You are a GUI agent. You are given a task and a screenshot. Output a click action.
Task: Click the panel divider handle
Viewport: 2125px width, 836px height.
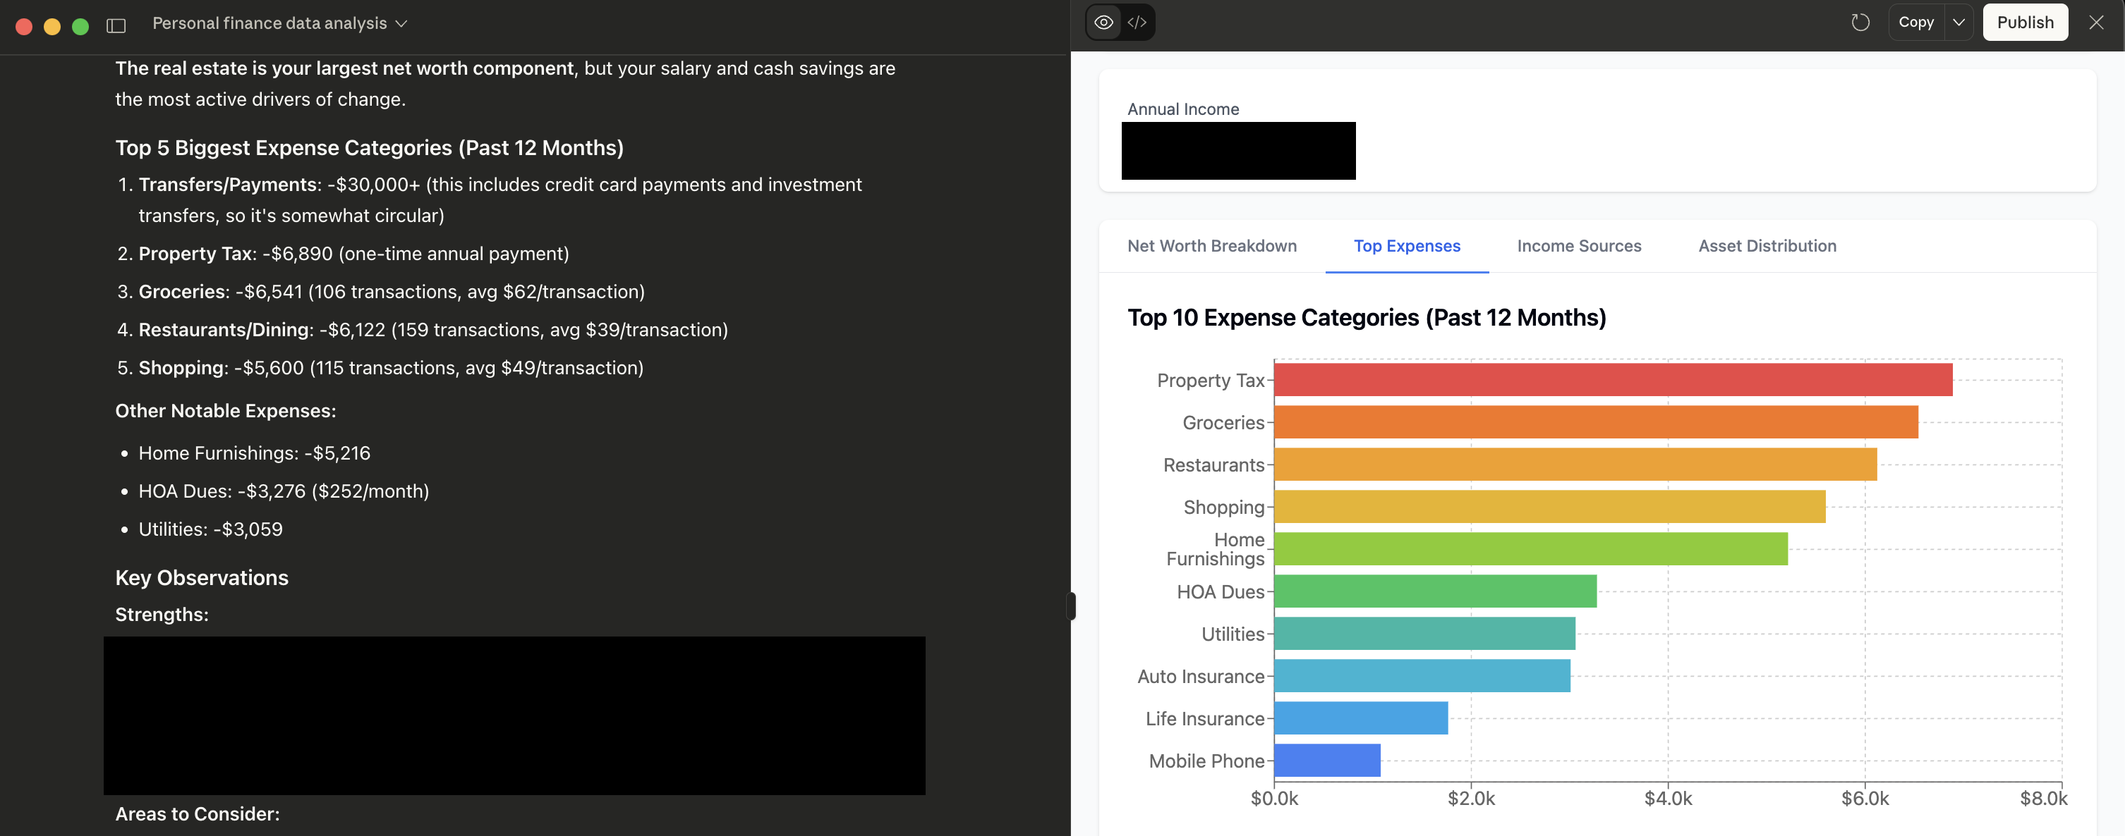(x=1071, y=606)
